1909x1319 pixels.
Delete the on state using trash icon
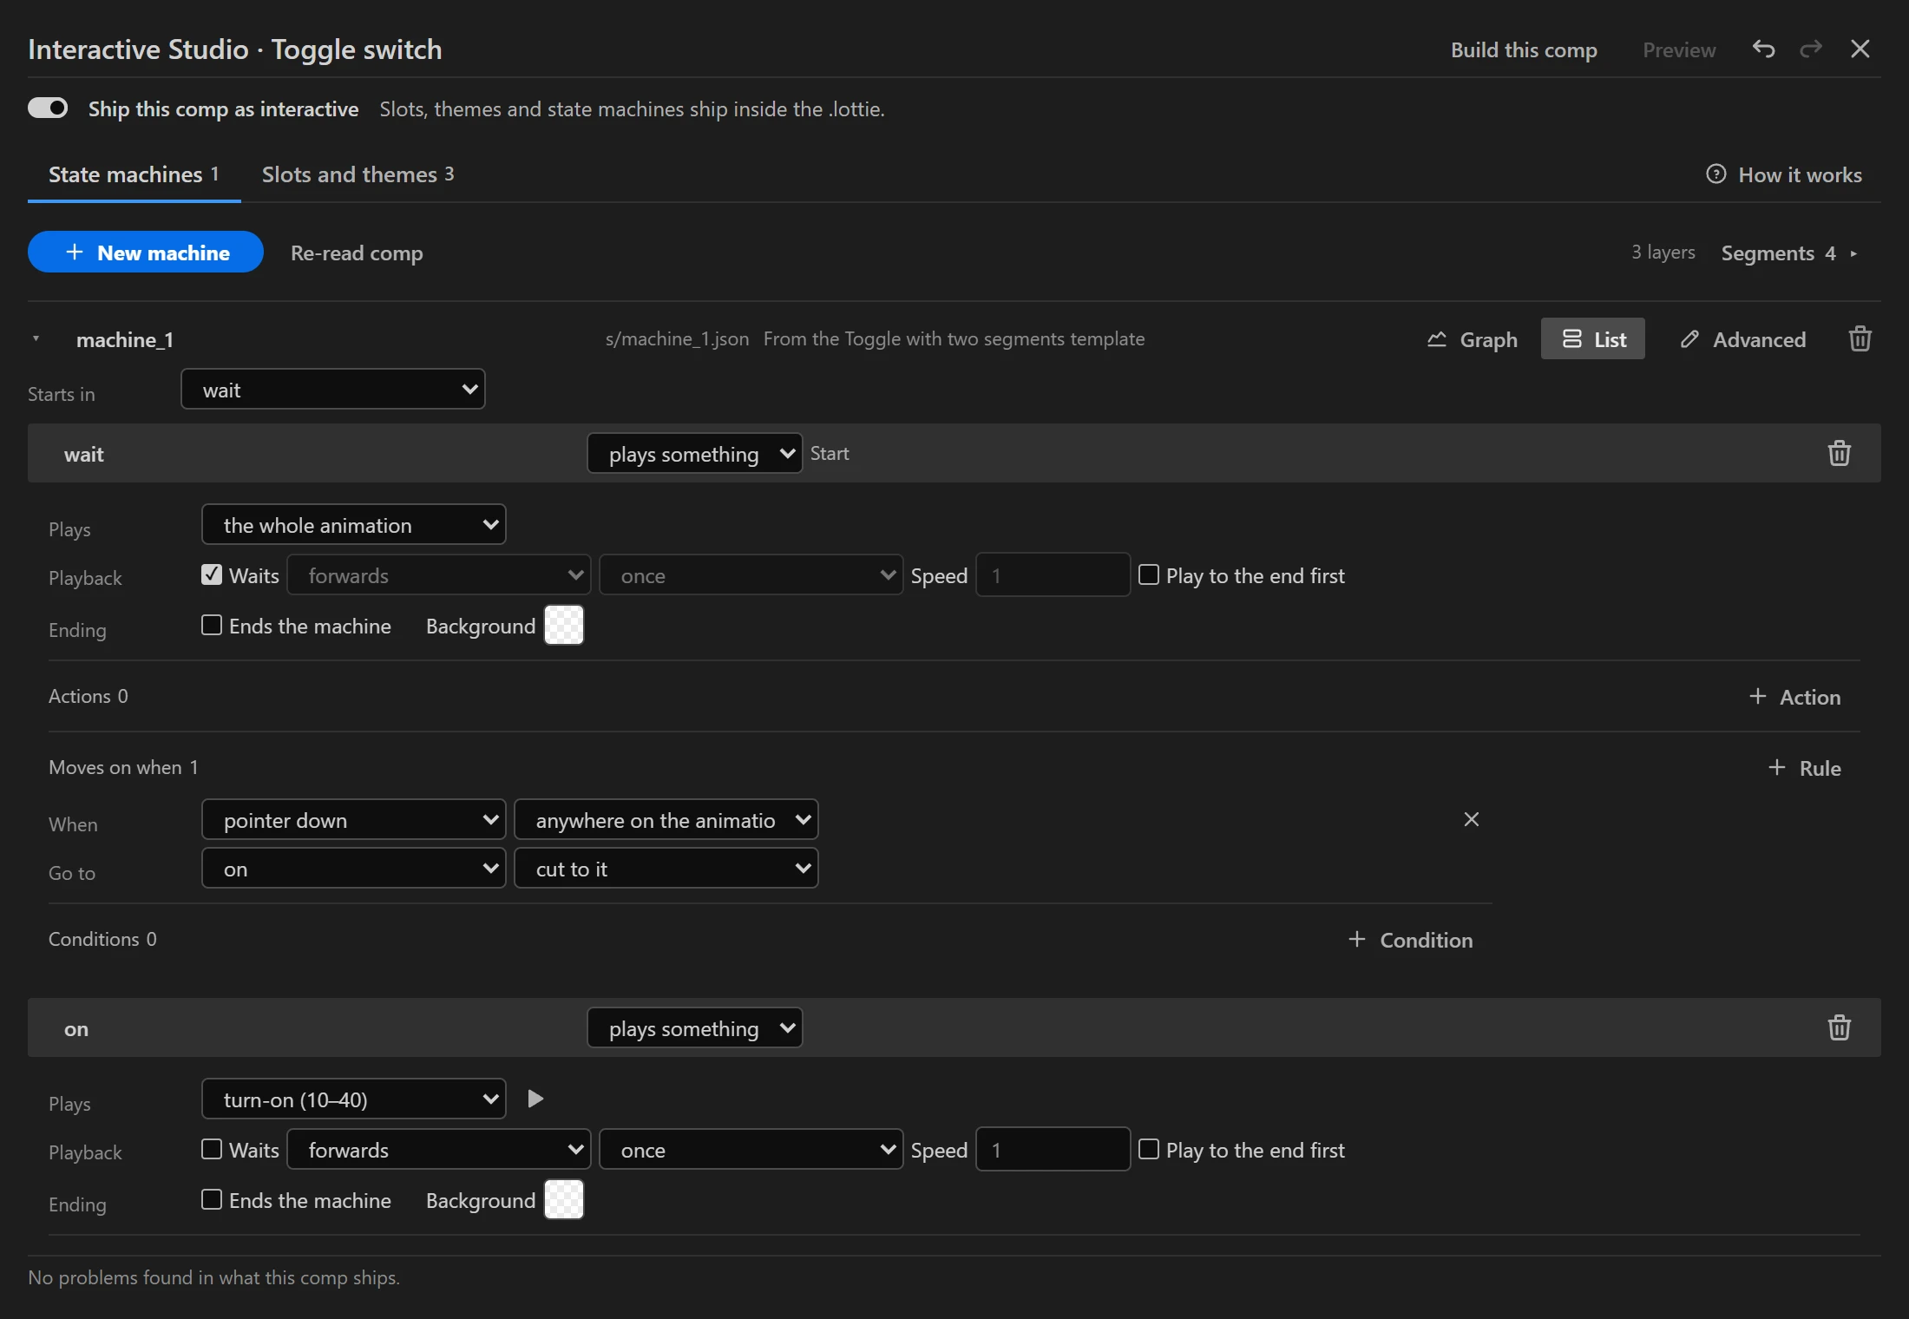[x=1839, y=1027]
